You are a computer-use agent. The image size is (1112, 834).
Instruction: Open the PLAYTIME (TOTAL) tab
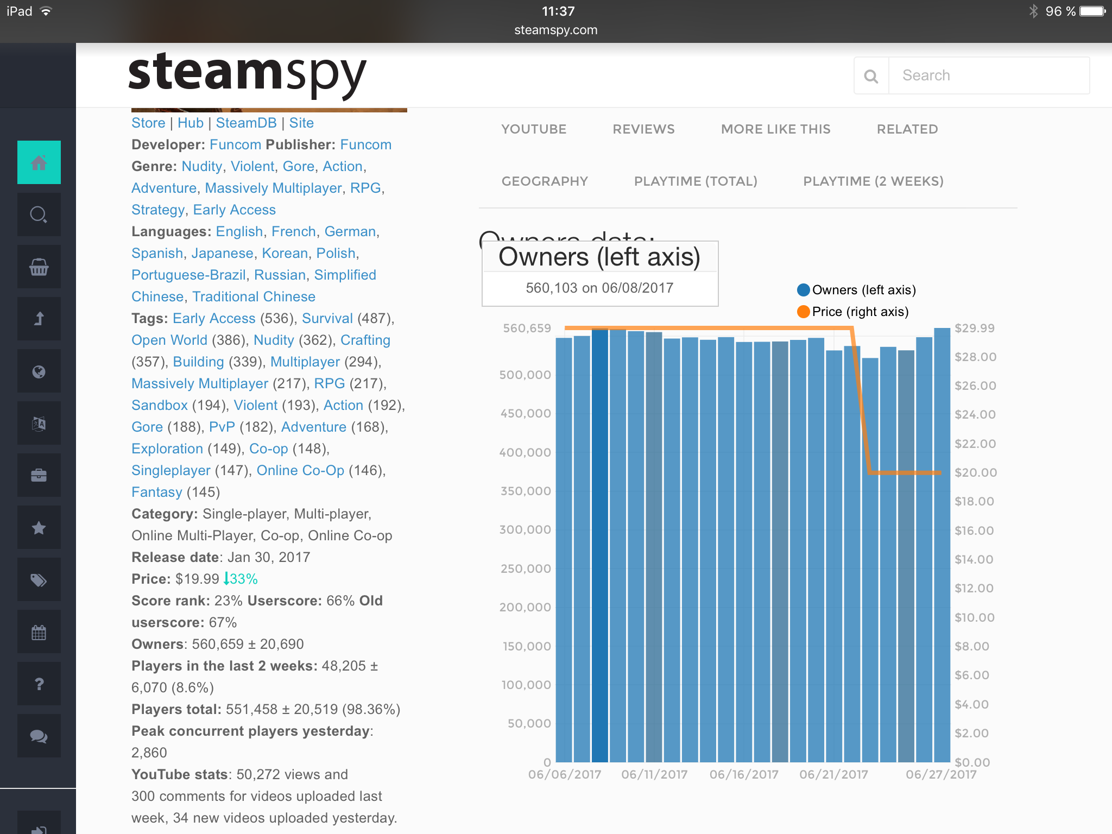click(x=696, y=181)
